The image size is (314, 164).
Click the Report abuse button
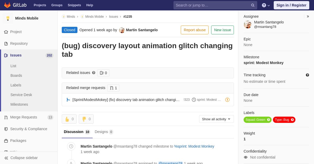(195, 30)
